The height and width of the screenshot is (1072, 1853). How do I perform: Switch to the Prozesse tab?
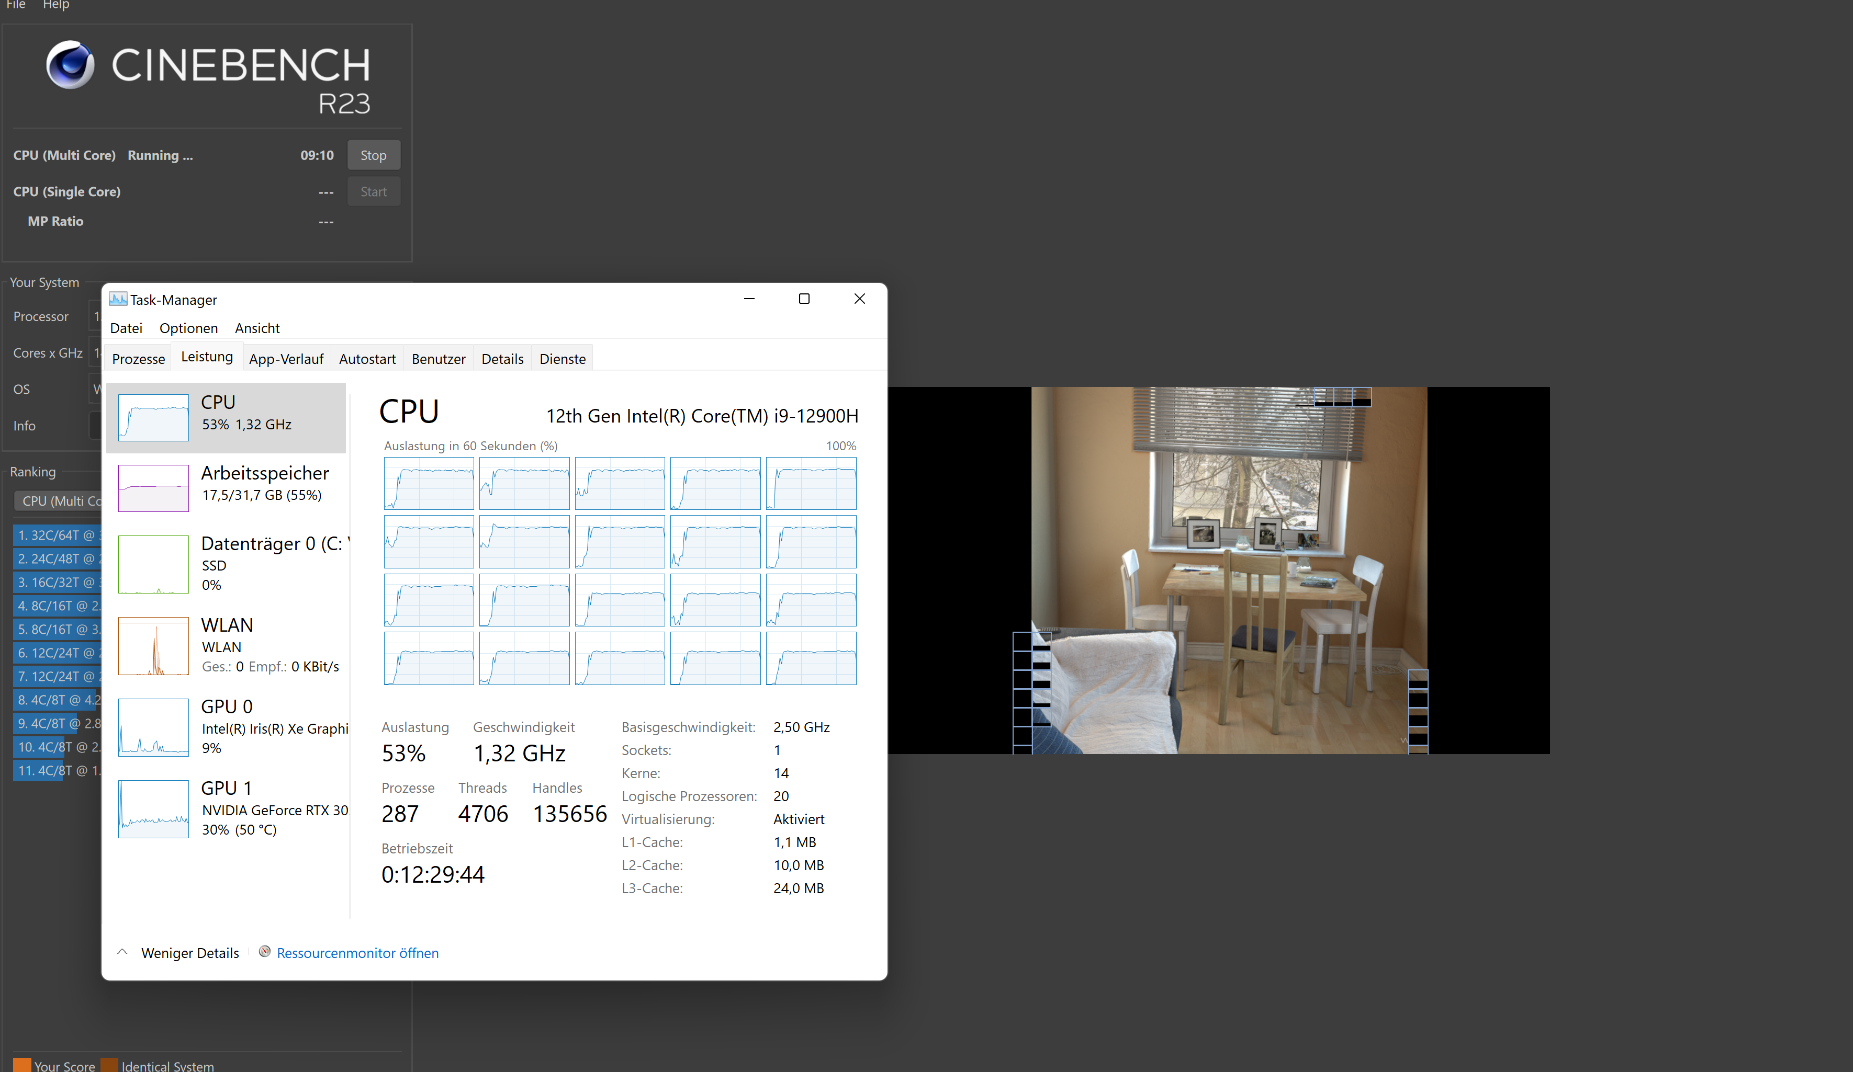click(138, 359)
